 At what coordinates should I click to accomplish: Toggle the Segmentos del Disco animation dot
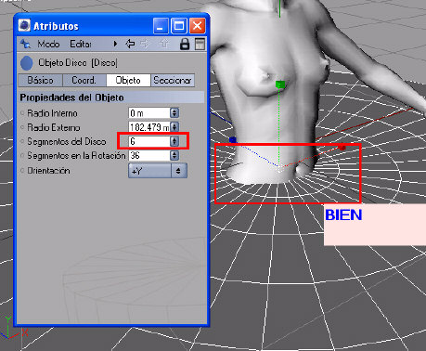22,141
